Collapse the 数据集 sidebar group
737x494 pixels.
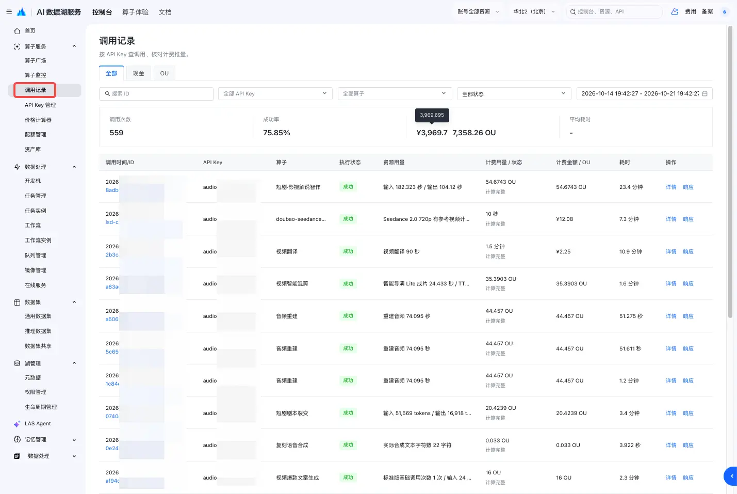pos(74,302)
